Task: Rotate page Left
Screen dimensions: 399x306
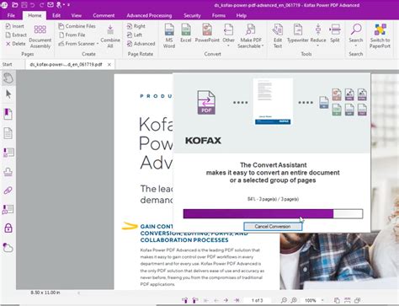Action: [x=134, y=35]
